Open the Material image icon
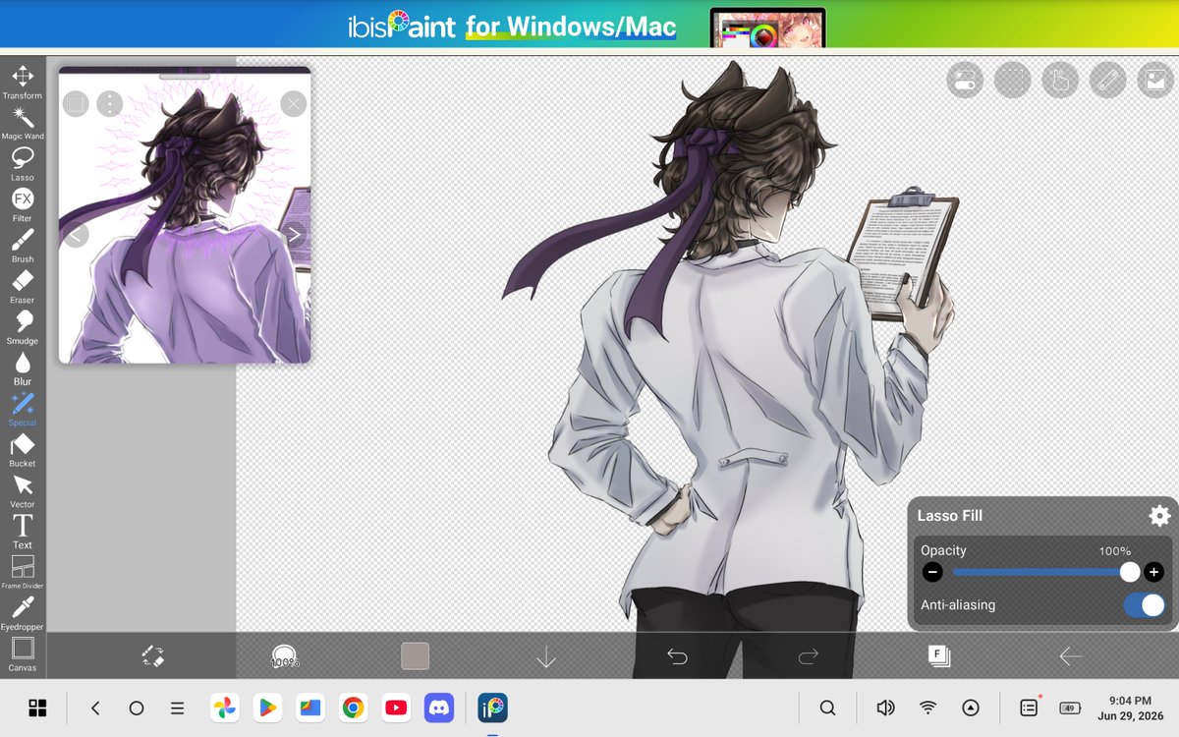 1155,81
